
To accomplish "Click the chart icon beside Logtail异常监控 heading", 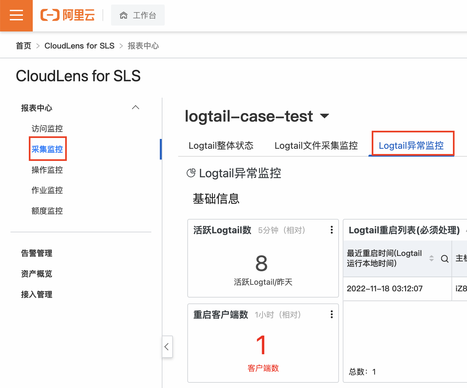I will pyautogui.click(x=191, y=173).
